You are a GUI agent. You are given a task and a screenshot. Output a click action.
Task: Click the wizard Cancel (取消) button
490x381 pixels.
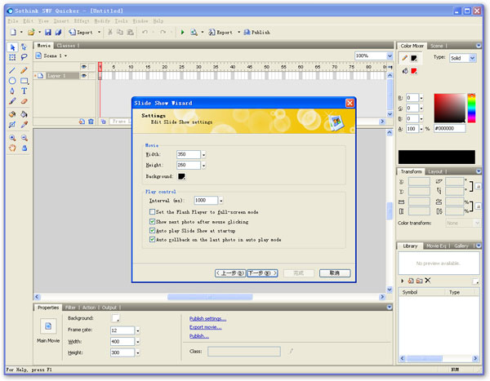[x=335, y=273]
